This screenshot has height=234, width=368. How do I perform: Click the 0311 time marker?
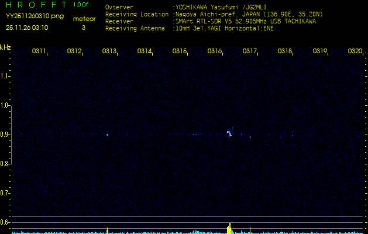[39, 51]
